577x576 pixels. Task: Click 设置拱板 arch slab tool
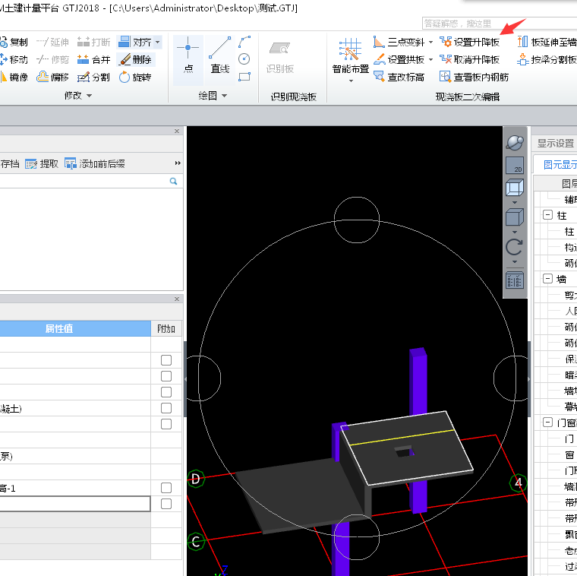[399, 60]
